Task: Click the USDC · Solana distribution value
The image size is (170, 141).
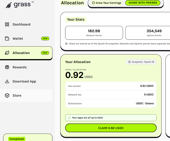Action: coord(145,103)
